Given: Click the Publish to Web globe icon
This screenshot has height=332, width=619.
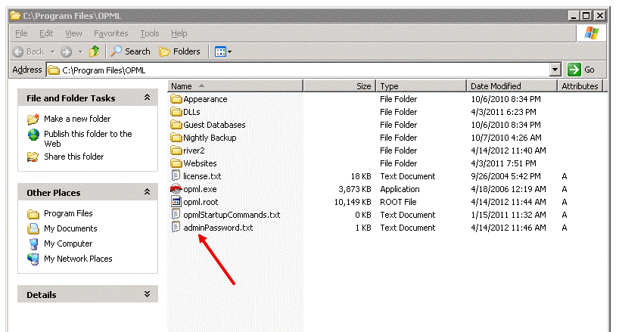Looking at the screenshot, I should tap(33, 135).
